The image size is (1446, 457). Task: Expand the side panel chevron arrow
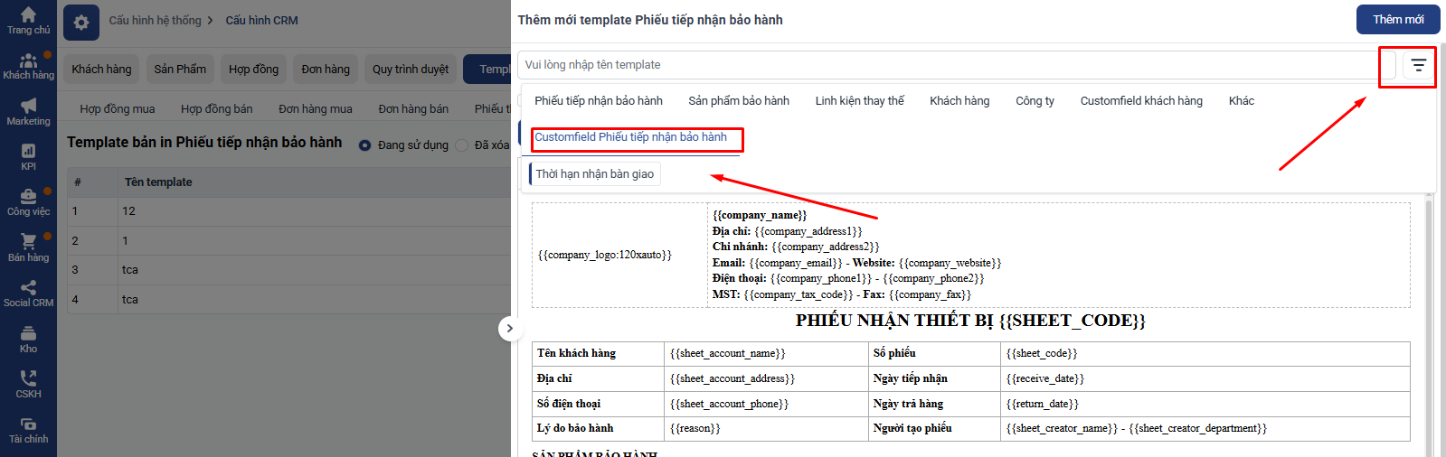510,329
